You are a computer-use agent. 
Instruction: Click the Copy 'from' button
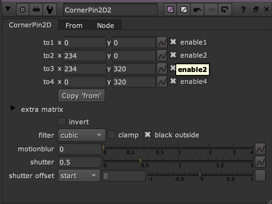82,96
